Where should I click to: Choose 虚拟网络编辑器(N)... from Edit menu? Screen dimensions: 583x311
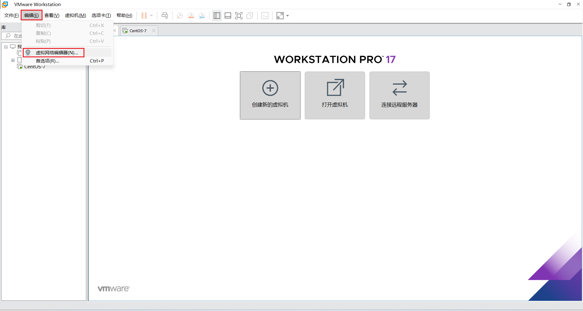click(x=67, y=52)
